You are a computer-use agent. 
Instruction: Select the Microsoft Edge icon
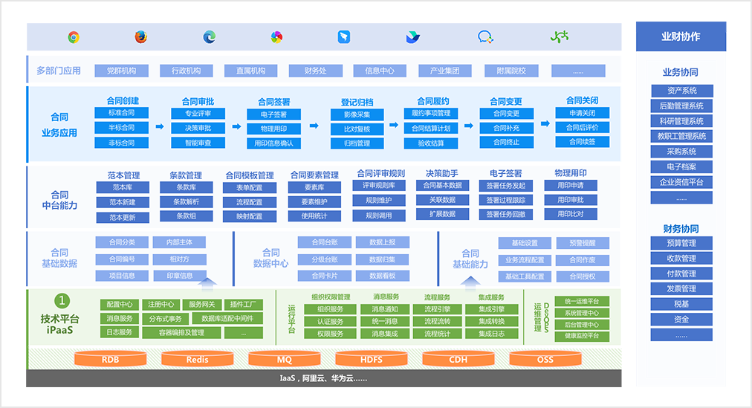(x=210, y=37)
